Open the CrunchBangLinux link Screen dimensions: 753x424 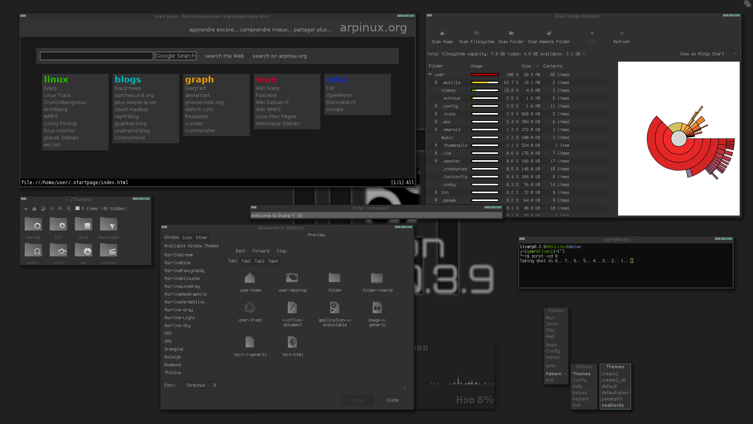tap(65, 102)
